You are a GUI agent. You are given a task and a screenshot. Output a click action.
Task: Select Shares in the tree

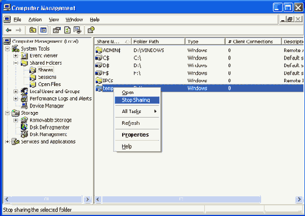coord(46,70)
